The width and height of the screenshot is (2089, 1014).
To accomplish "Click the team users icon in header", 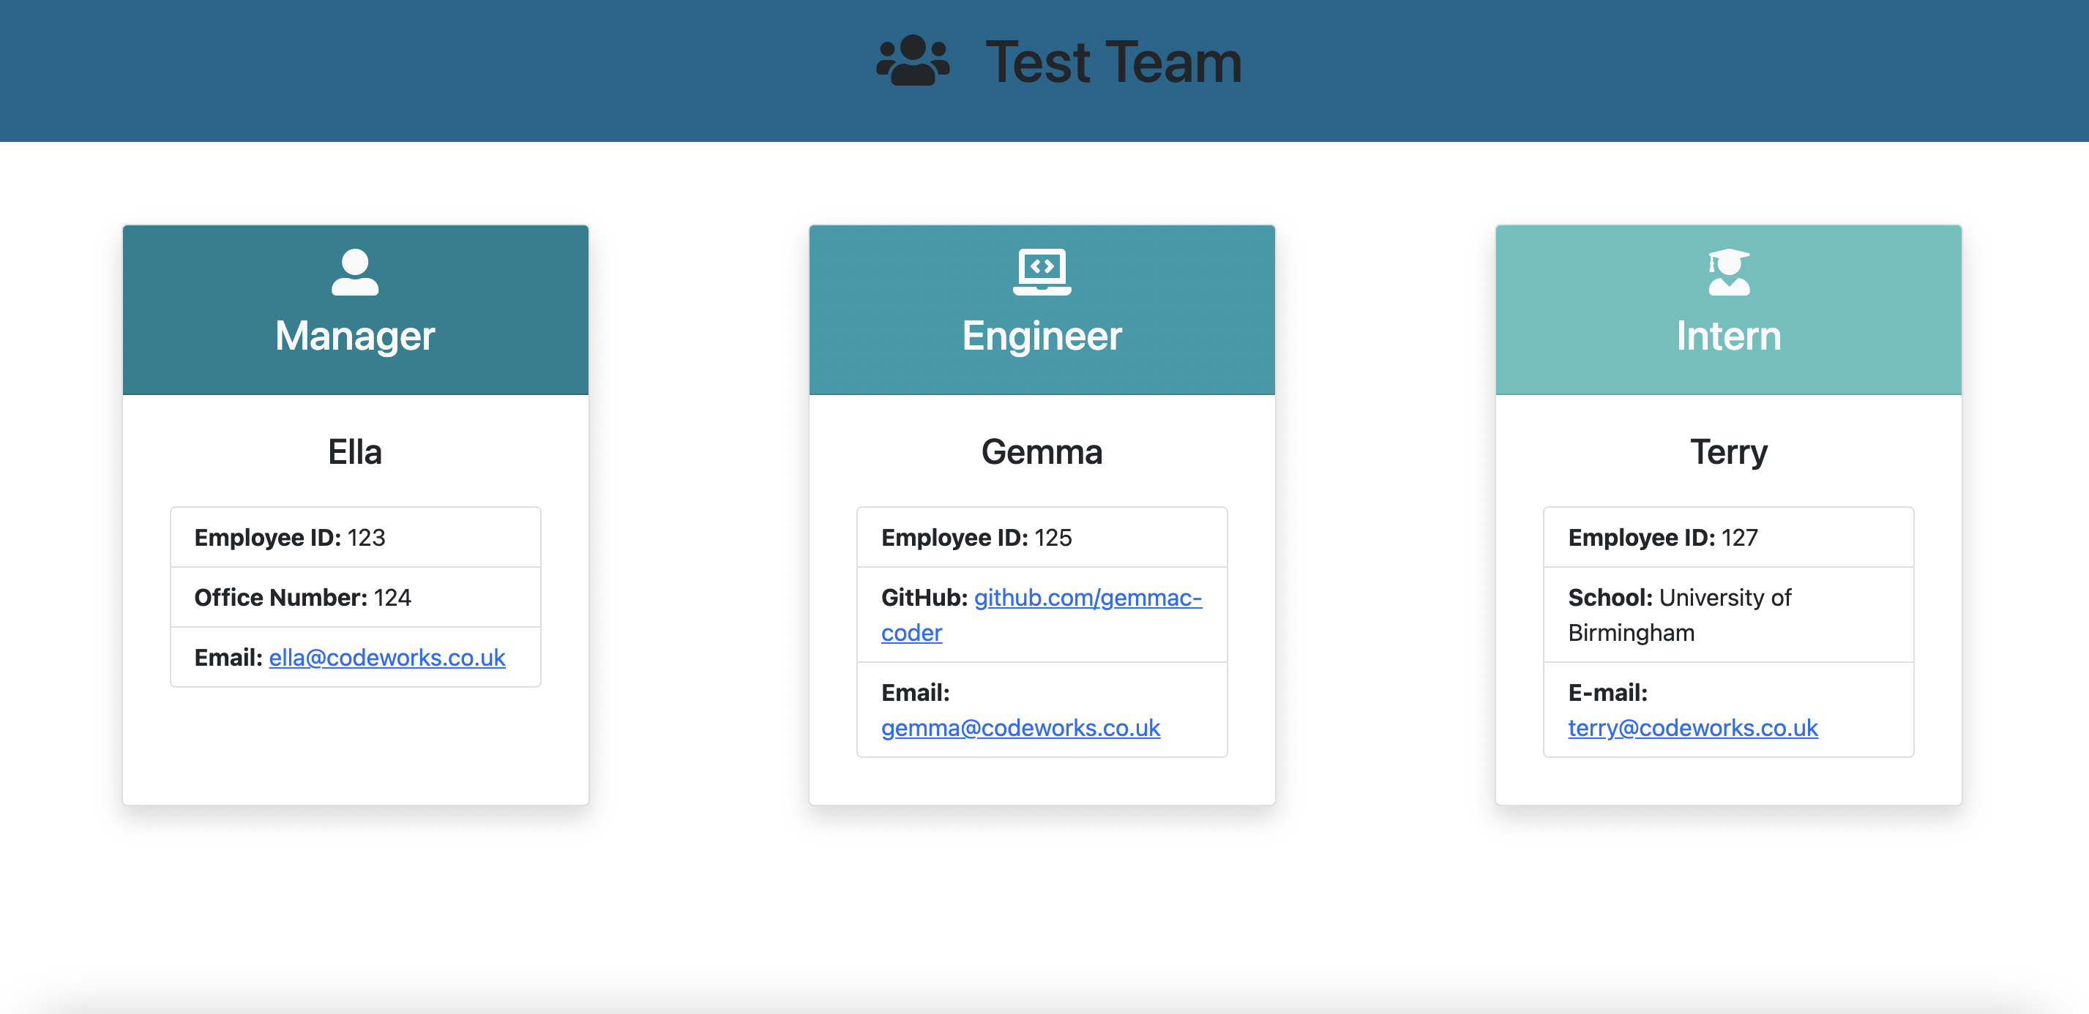I will [912, 61].
